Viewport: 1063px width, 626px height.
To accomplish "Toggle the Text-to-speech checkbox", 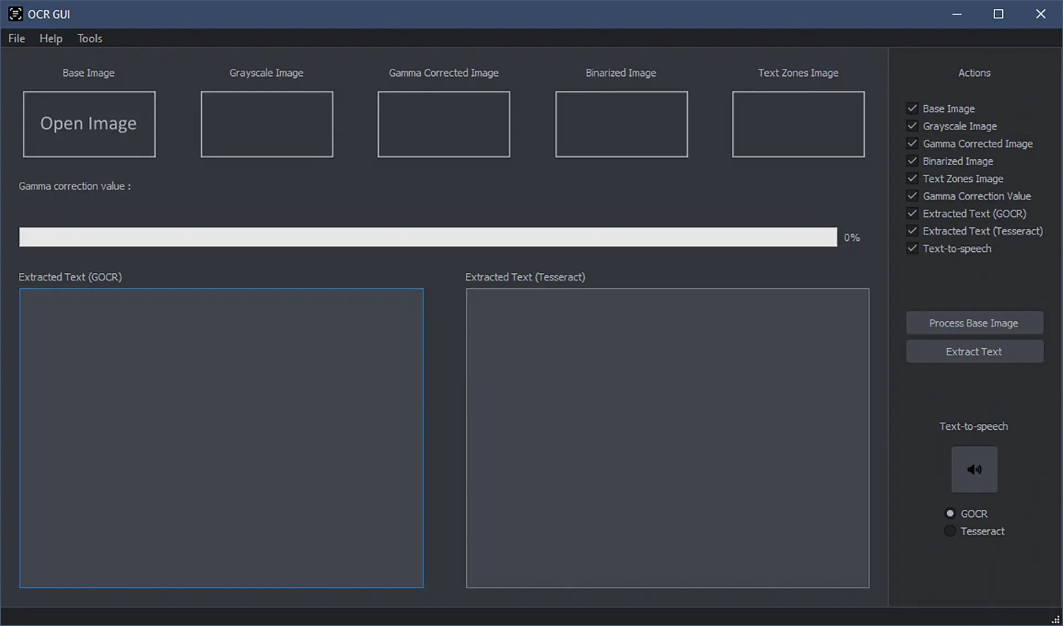I will [912, 249].
